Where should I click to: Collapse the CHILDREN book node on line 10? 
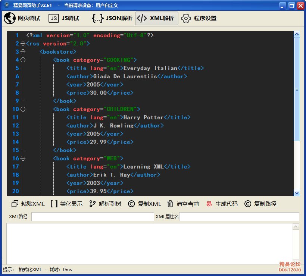(x=23, y=109)
